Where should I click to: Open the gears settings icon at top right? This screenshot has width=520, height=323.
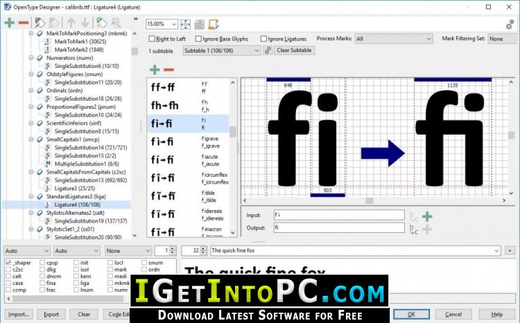click(510, 24)
